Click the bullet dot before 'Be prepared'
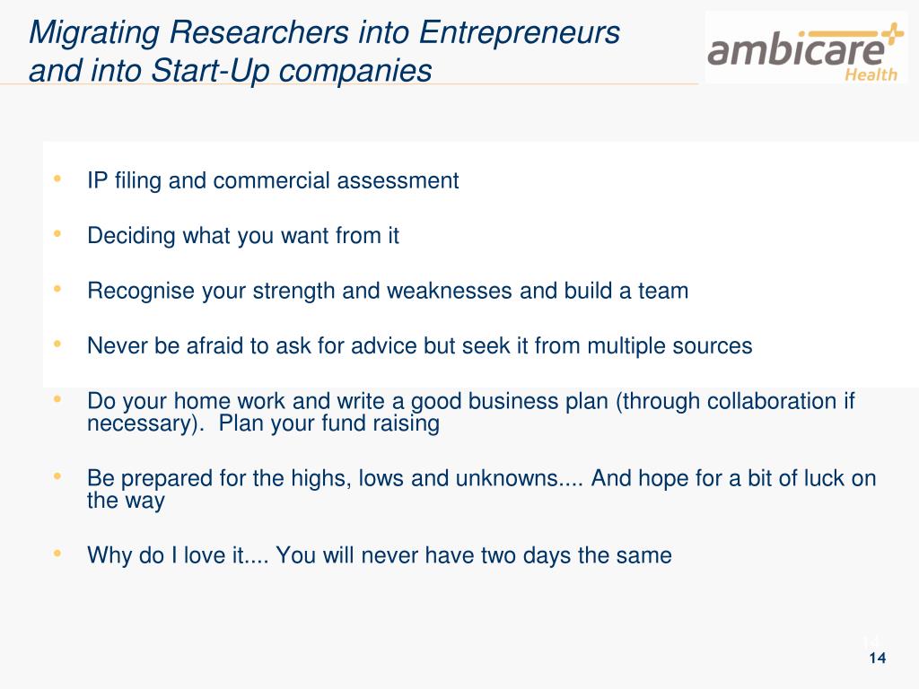Viewport: 919px width, 689px height. click(x=57, y=476)
